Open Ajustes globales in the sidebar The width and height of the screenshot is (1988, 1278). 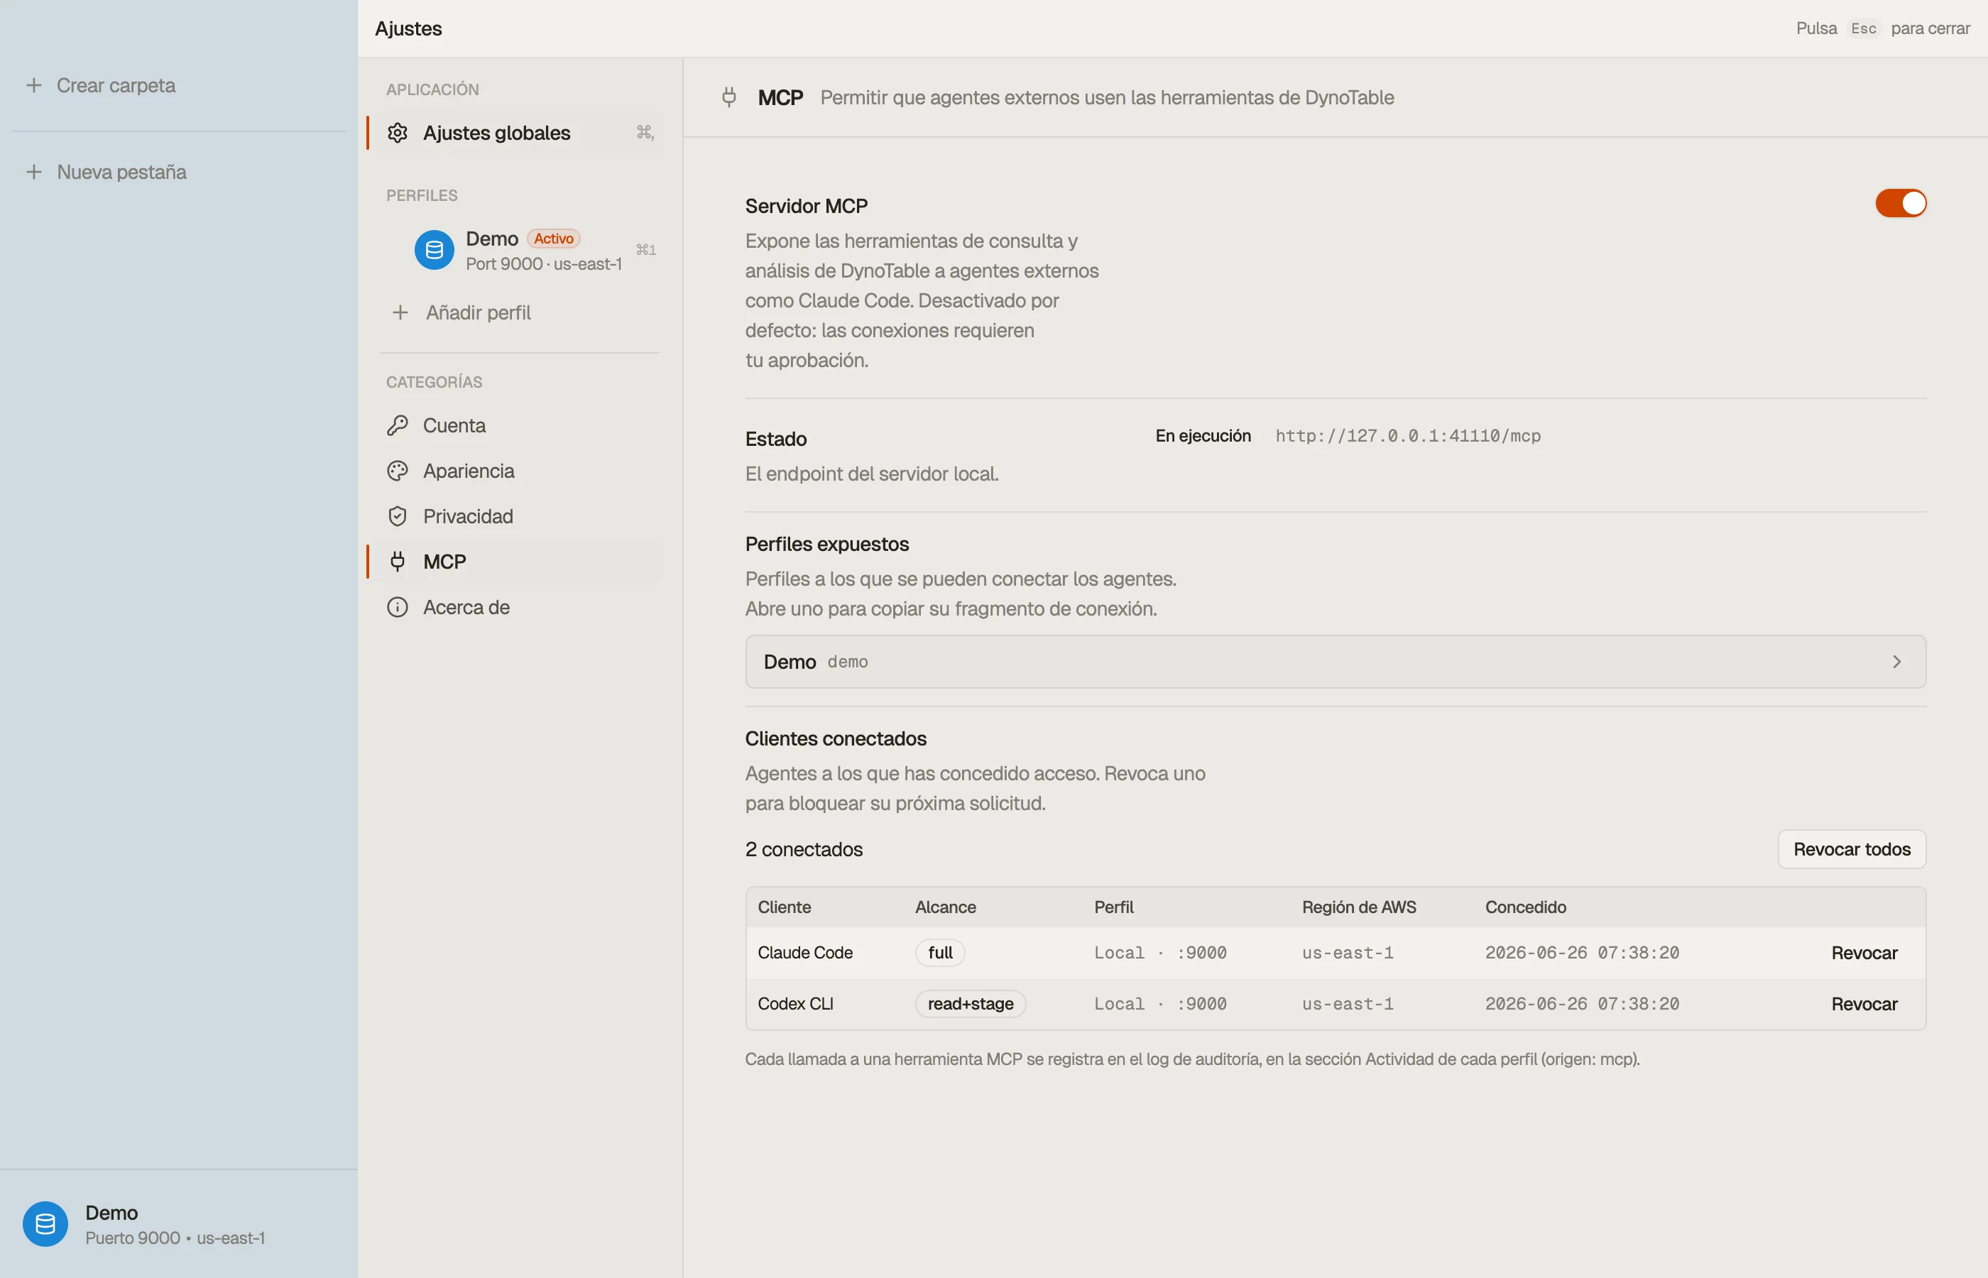click(515, 133)
